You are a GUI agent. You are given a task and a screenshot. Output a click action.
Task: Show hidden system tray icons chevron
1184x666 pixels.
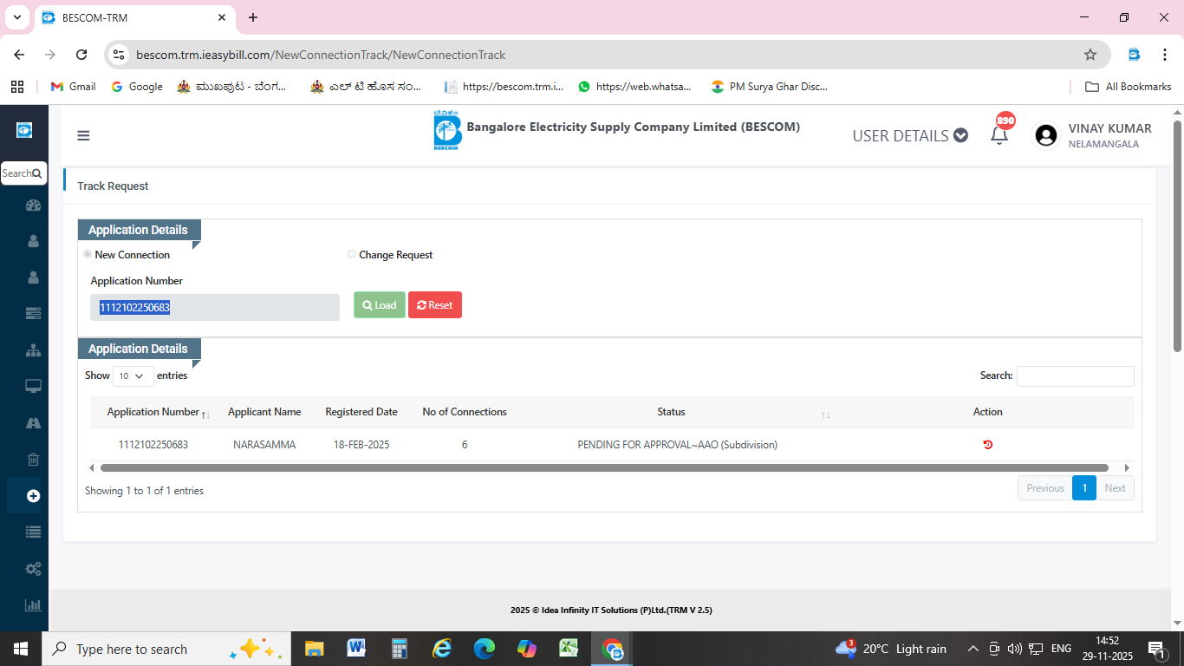973,649
